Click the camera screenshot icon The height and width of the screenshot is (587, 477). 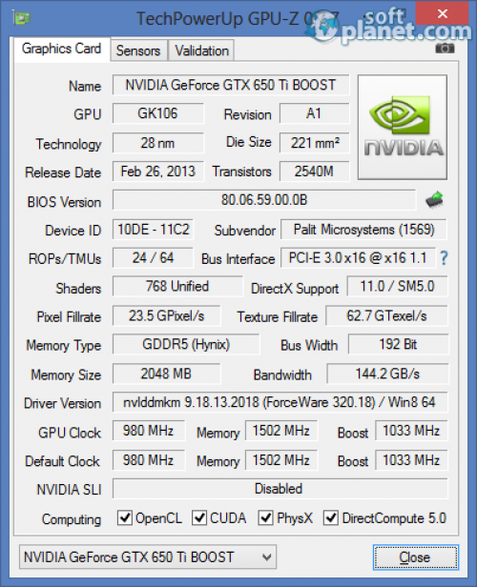[445, 48]
